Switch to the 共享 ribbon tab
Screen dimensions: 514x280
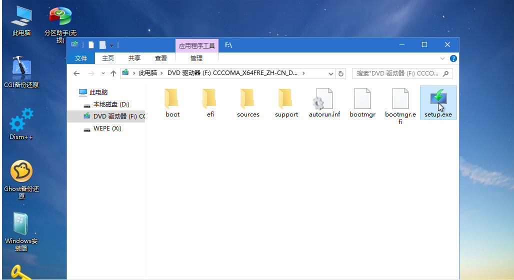pos(134,58)
